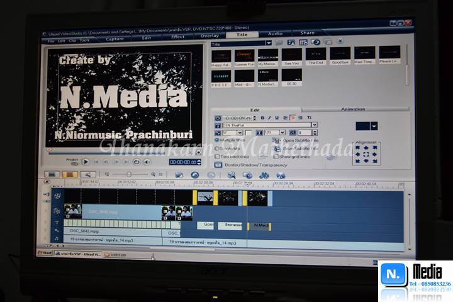Screen dimensions: 453x302
Task: Click the Title track T icon
Action: (57, 223)
